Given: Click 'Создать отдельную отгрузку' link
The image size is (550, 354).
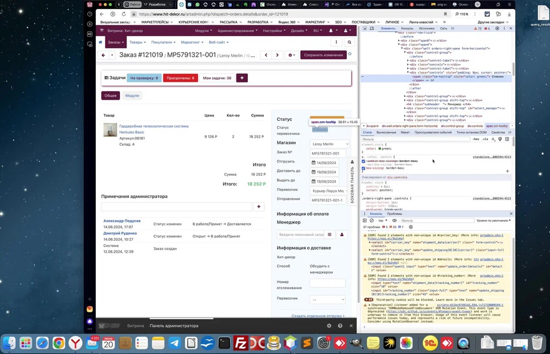Looking at the screenshot, I should 318,316.
